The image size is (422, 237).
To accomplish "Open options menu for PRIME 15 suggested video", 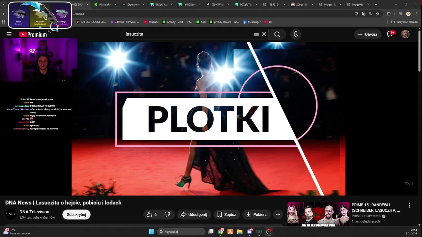I will 409,205.
